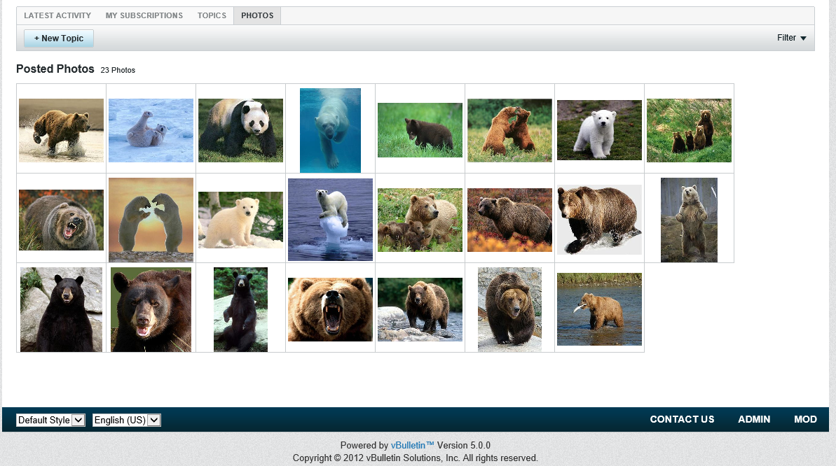The image size is (836, 466).
Task: Select the polar bear on ice floe photo
Action: (x=330, y=220)
